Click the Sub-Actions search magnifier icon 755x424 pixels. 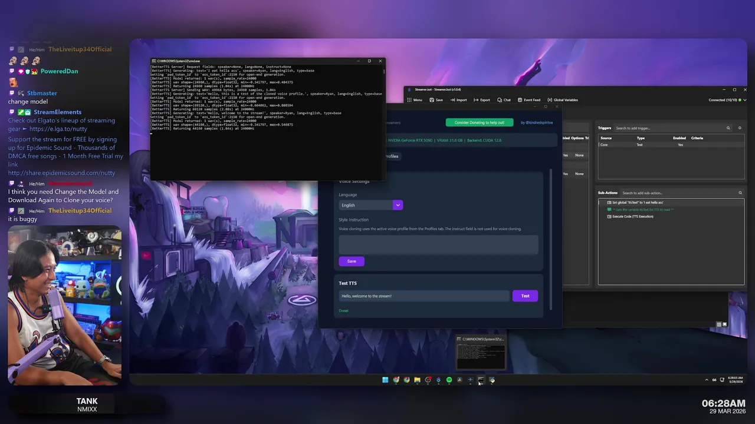[740, 193]
